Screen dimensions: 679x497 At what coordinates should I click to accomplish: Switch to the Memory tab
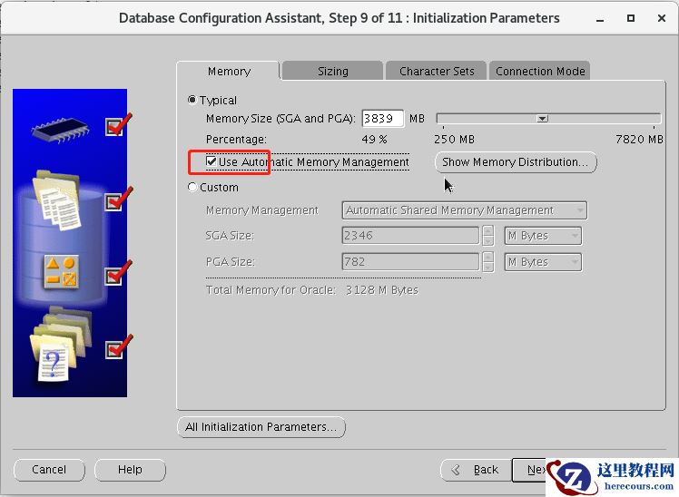pos(229,71)
